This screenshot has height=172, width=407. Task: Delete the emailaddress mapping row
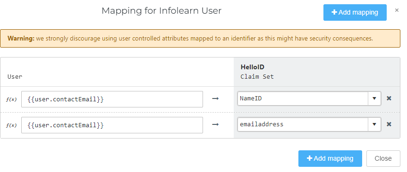pos(389,124)
